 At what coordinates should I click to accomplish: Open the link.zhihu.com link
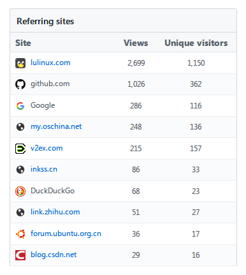[x=55, y=212]
